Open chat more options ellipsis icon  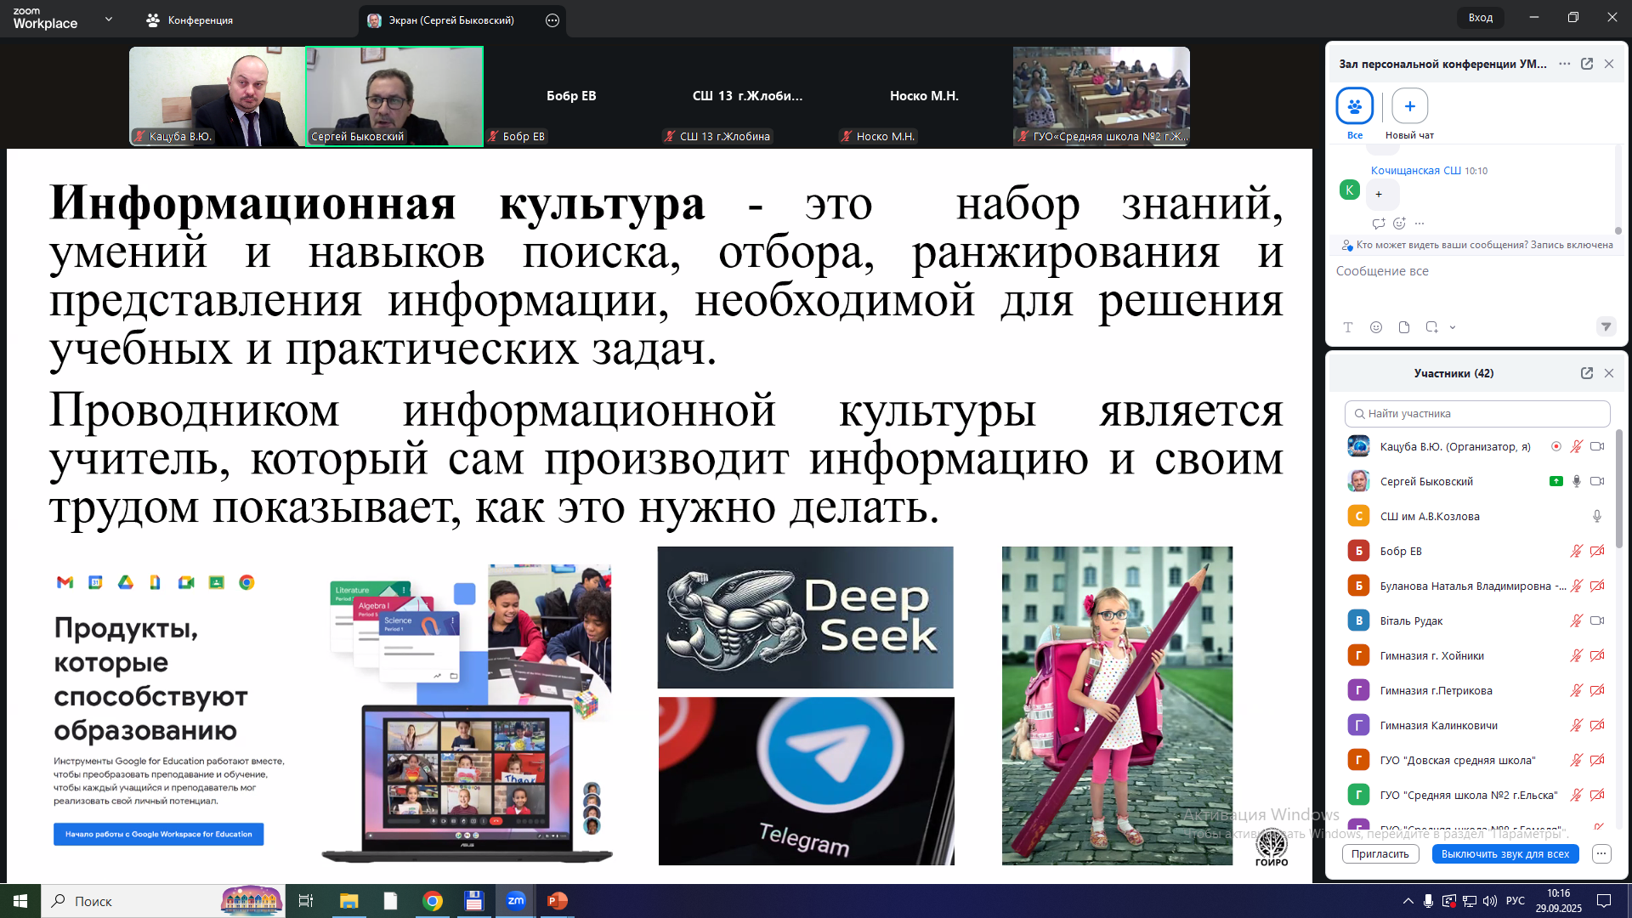point(1565,64)
